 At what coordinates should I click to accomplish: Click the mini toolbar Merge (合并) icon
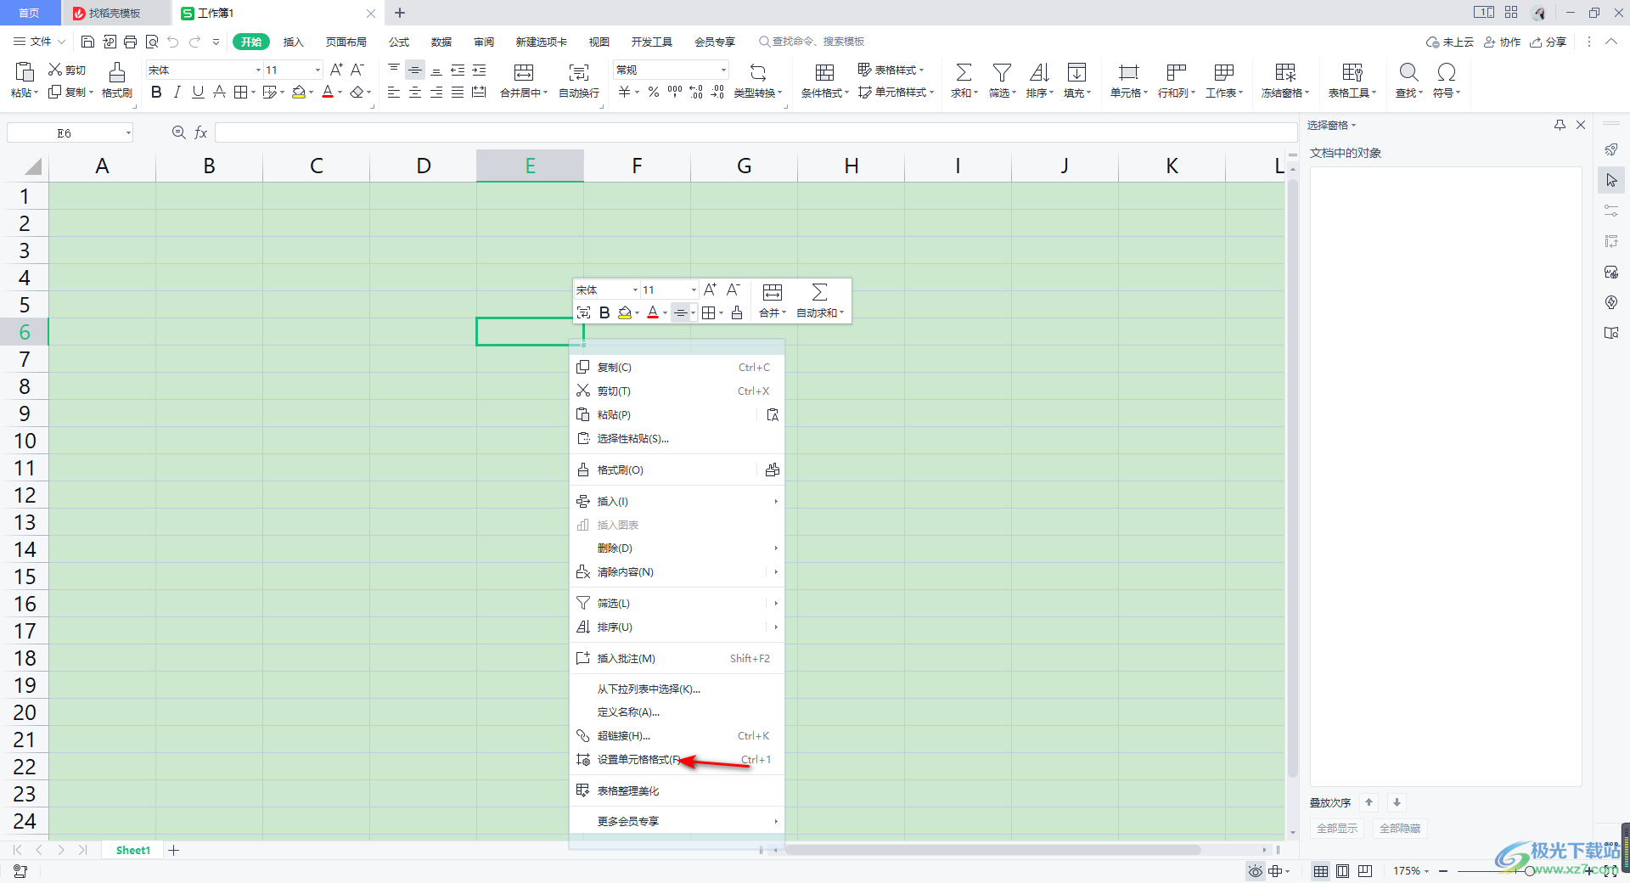tap(773, 292)
